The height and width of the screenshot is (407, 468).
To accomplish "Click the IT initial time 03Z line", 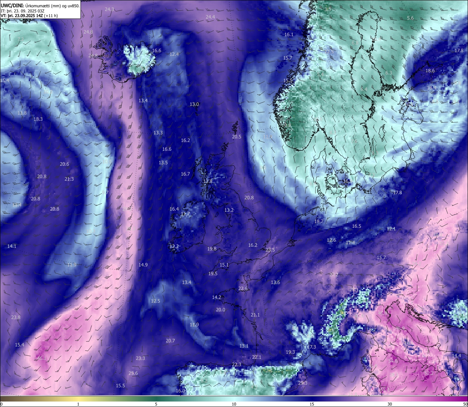I will (23, 11).
